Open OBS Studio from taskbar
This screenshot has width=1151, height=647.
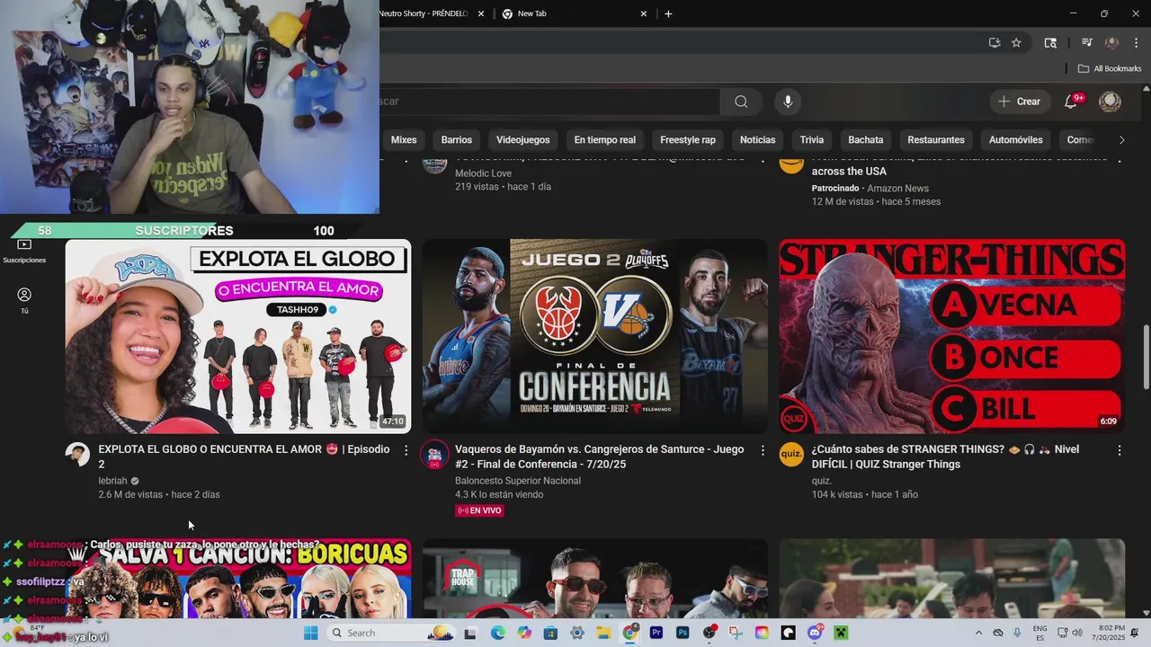coord(709,633)
